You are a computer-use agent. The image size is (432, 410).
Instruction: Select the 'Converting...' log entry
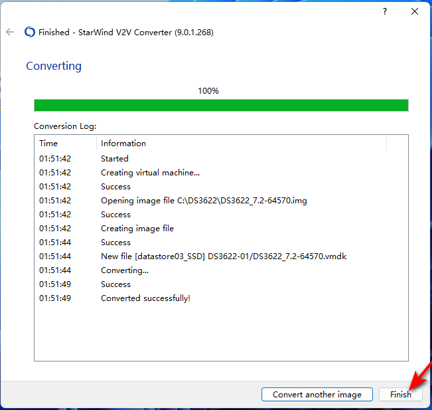pos(221,270)
